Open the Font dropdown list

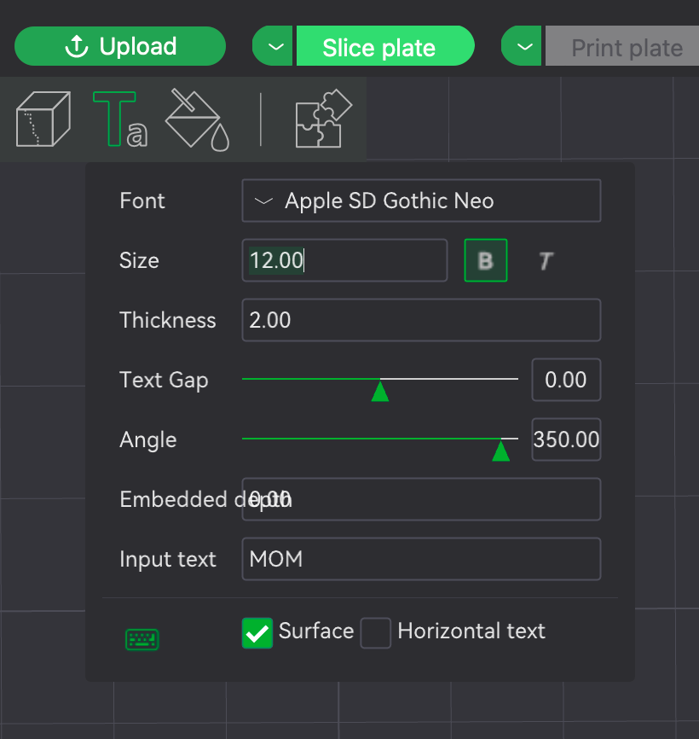[x=421, y=201]
